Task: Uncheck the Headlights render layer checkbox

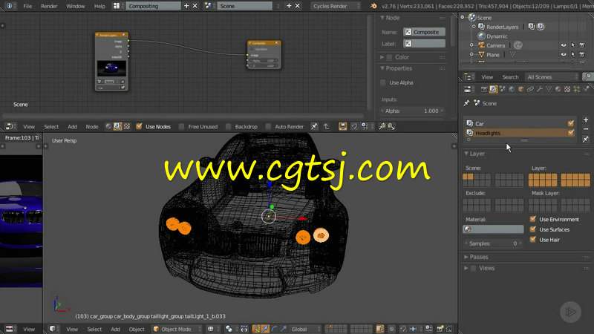Action: pos(571,133)
